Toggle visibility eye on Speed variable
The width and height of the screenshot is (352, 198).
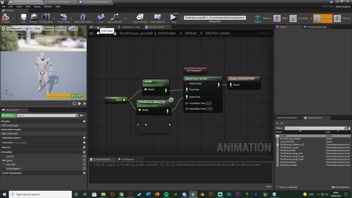[84, 161]
